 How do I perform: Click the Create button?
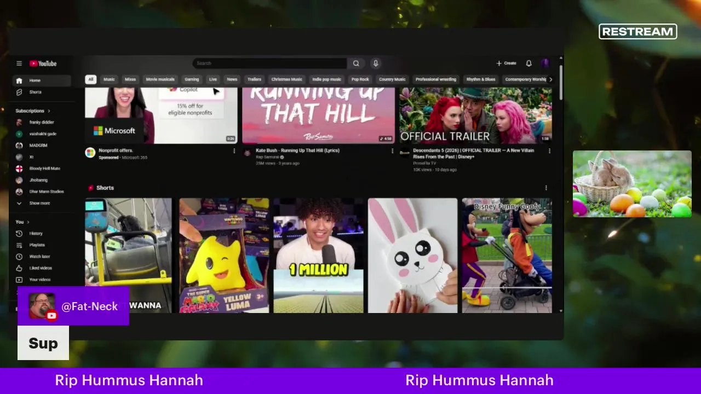click(x=506, y=63)
